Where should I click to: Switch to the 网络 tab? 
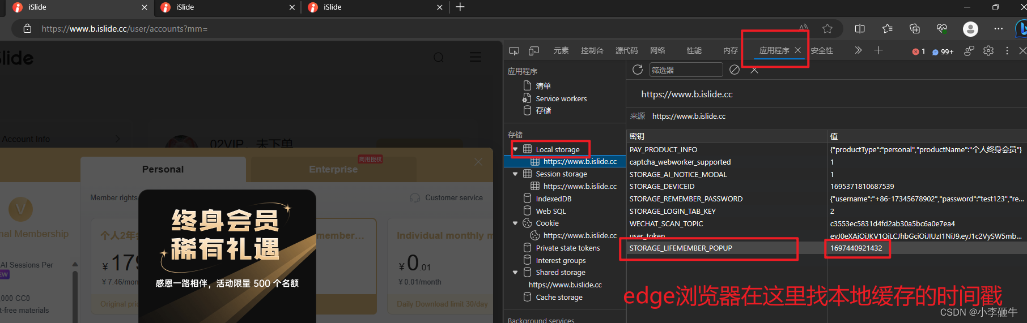pos(657,51)
